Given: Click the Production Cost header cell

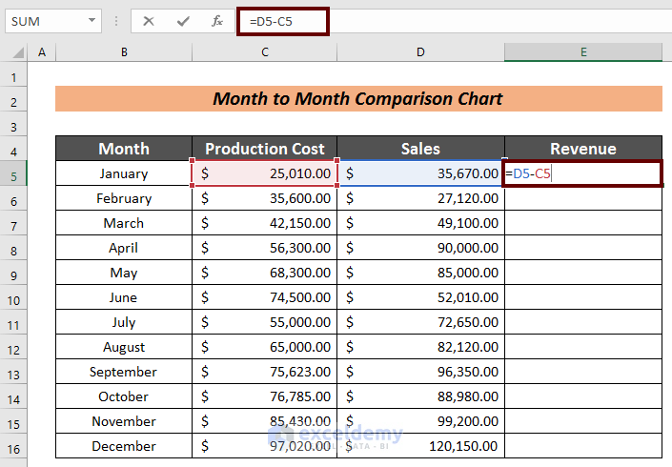Looking at the screenshot, I should point(264,149).
